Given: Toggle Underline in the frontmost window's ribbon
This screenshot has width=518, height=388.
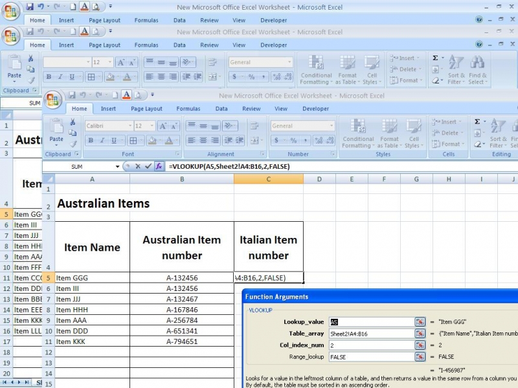Looking at the screenshot, I should click(x=113, y=140).
